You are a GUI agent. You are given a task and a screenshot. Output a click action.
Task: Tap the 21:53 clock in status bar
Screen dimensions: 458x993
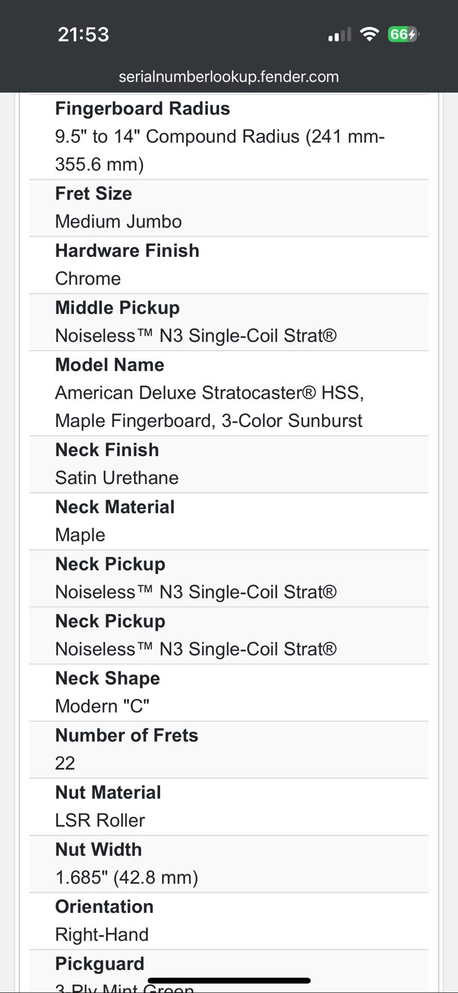pos(83,34)
